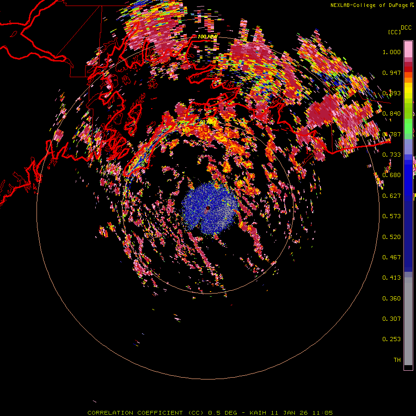
Task: Select the 0.520 legend value
Action: pos(392,237)
